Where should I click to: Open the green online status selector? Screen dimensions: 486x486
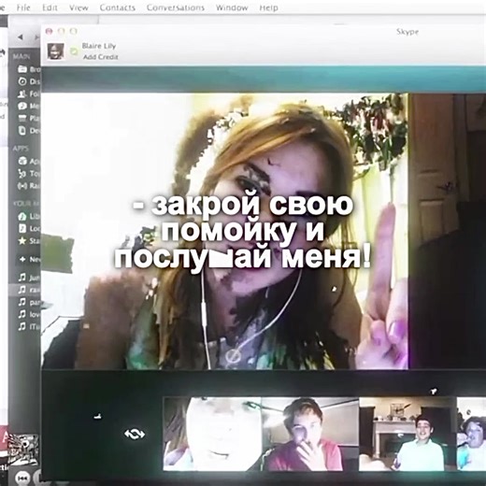[x=74, y=51]
